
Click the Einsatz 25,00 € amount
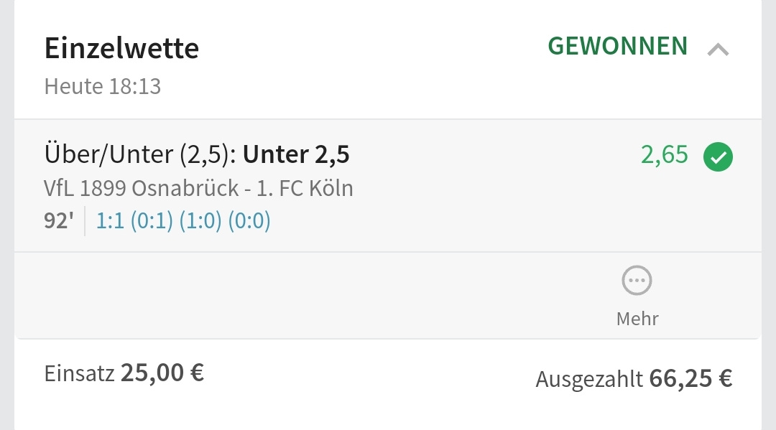point(162,373)
